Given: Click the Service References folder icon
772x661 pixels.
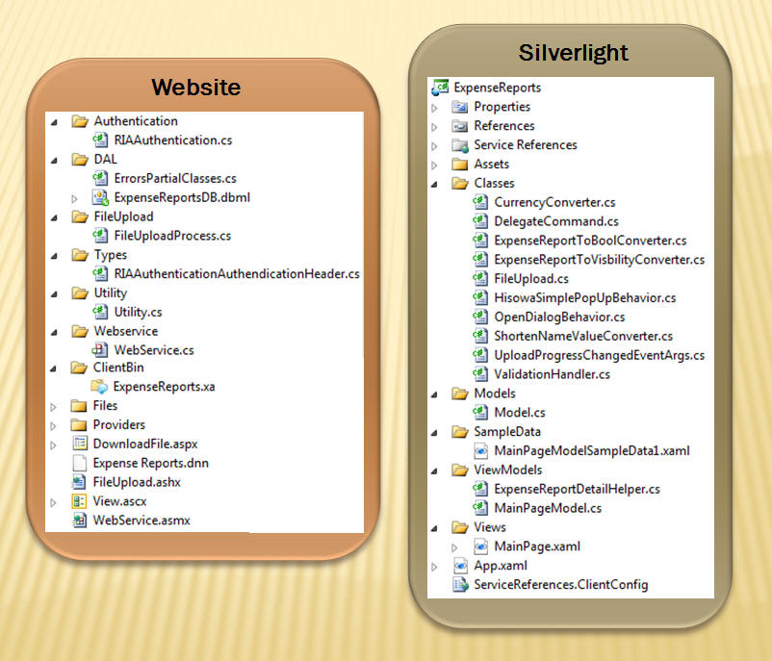Looking at the screenshot, I should point(460,144).
